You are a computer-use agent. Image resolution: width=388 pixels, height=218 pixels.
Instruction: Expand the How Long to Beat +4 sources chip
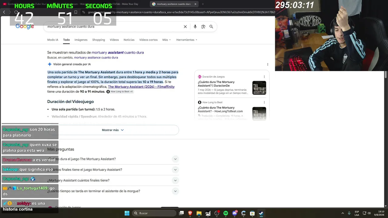coord(120,91)
